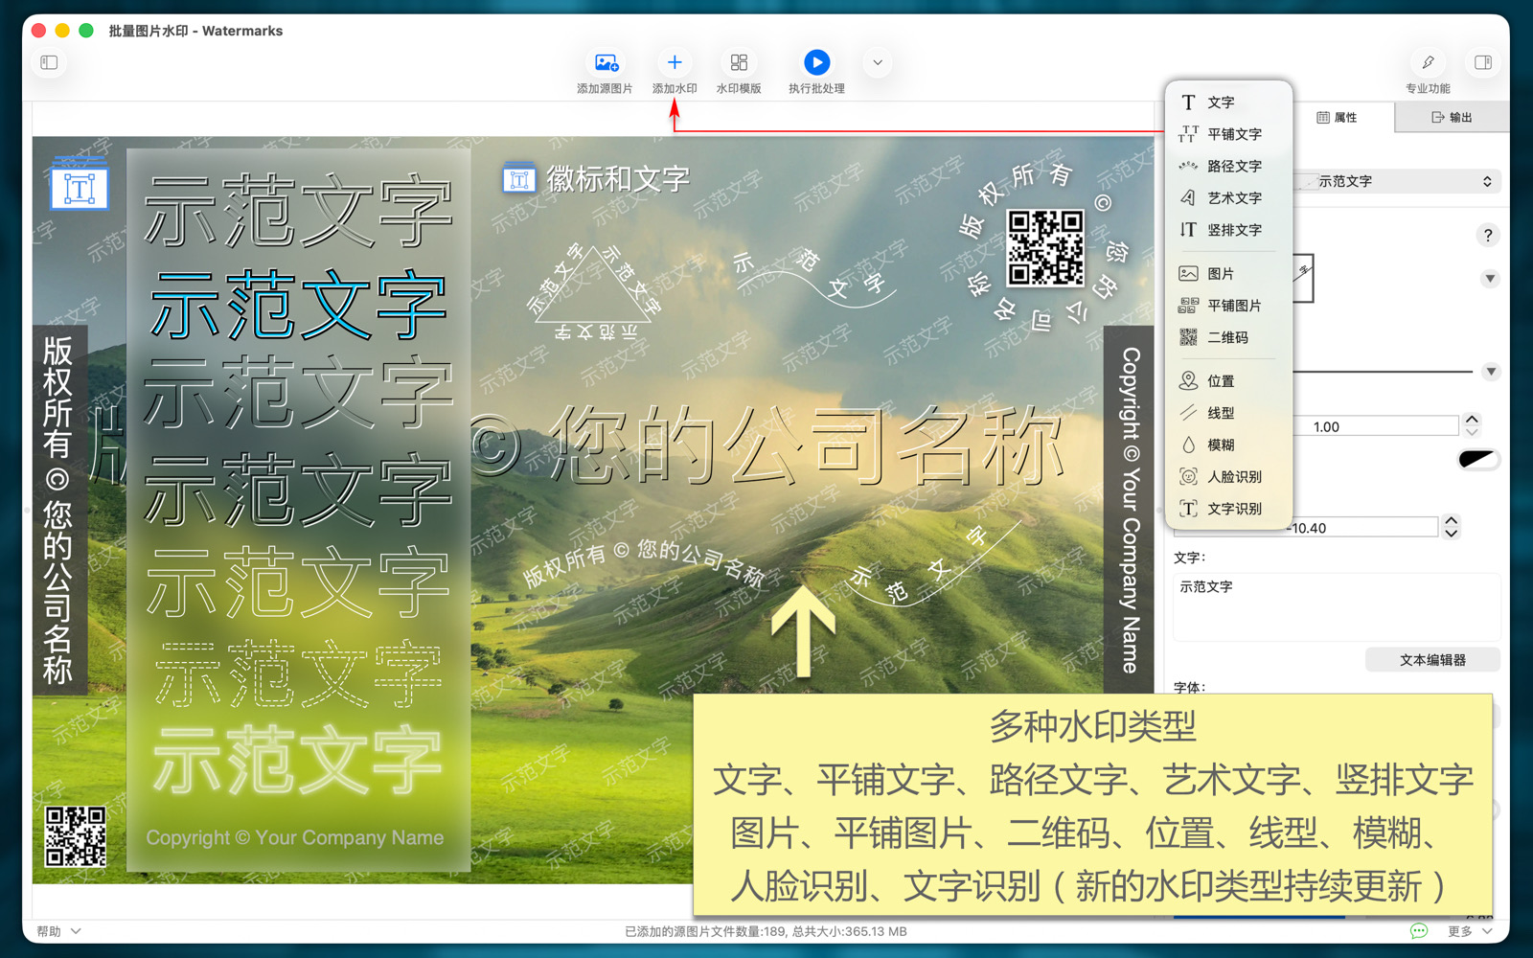Expand the toolbar overflow chevron
Image resolution: width=1533 pixels, height=958 pixels.
pyautogui.click(x=878, y=63)
